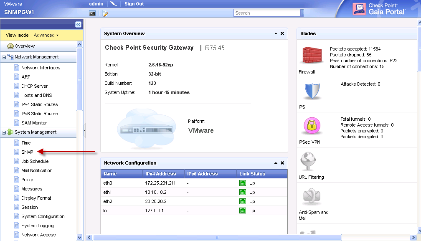The height and width of the screenshot is (241, 421).
Task: Click the eth0 interface name cell
Action: pos(122,183)
